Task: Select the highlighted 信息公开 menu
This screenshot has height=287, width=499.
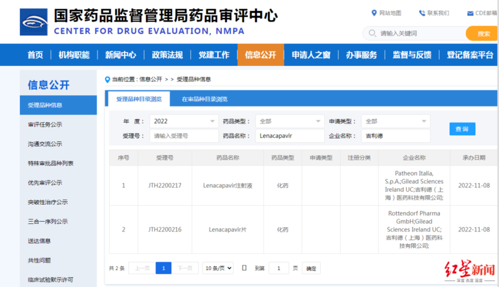Action: (x=261, y=55)
